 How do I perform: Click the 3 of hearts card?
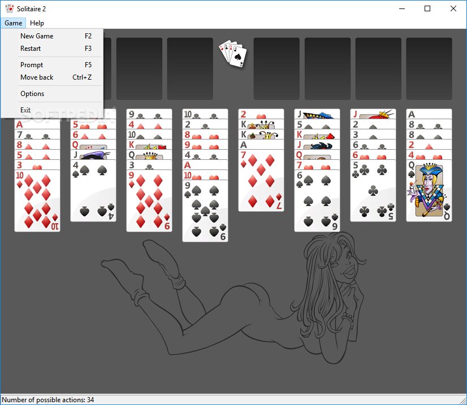[x=37, y=165]
